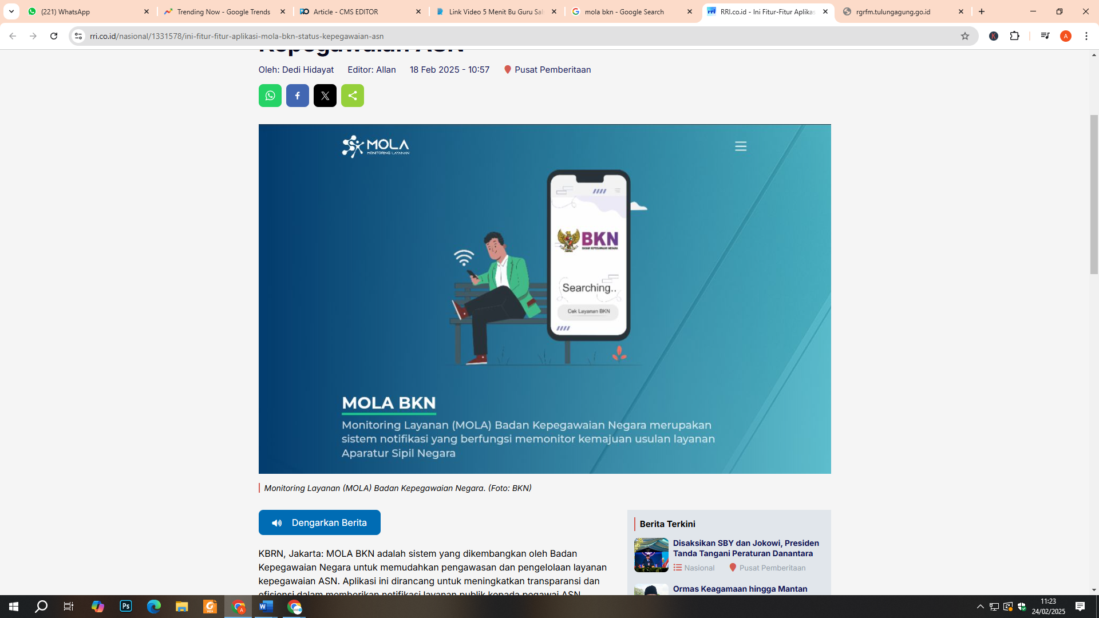Screen dimensions: 1099x618
Task: Open Chrome's three-dot settings menu
Action: tap(1086, 36)
